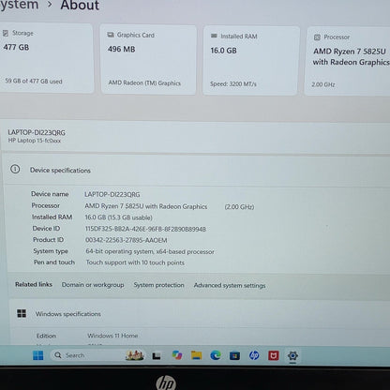The width and height of the screenshot is (390, 390).
Task: Click the Storage drive icon
Action: [x=6, y=33]
